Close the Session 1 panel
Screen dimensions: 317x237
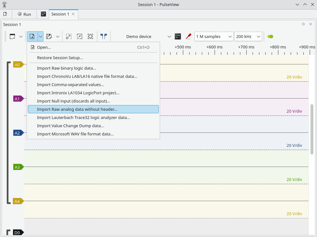coord(311,24)
